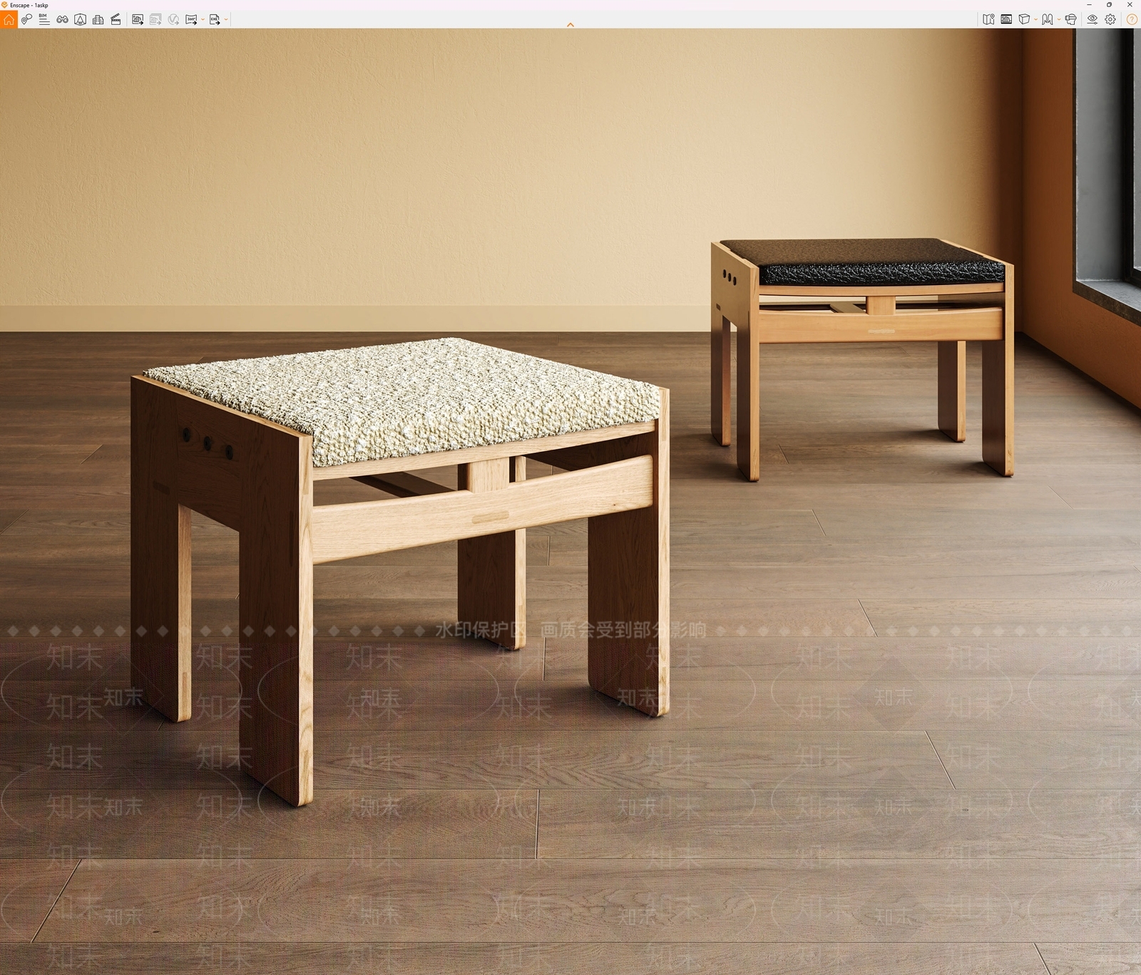Toggle the Mini Map icon
Screen dimensions: 1141x975
pyautogui.click(x=988, y=20)
